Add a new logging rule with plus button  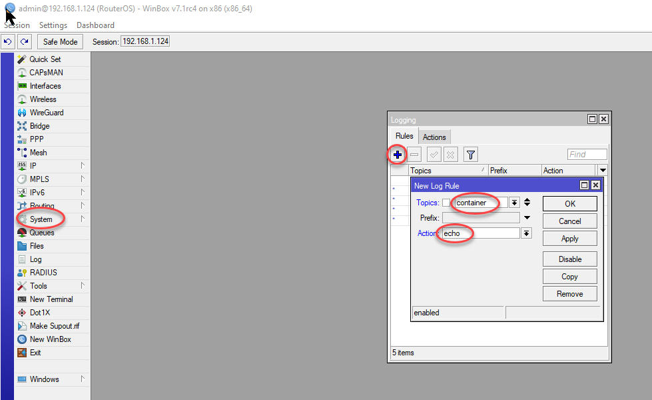[398, 155]
